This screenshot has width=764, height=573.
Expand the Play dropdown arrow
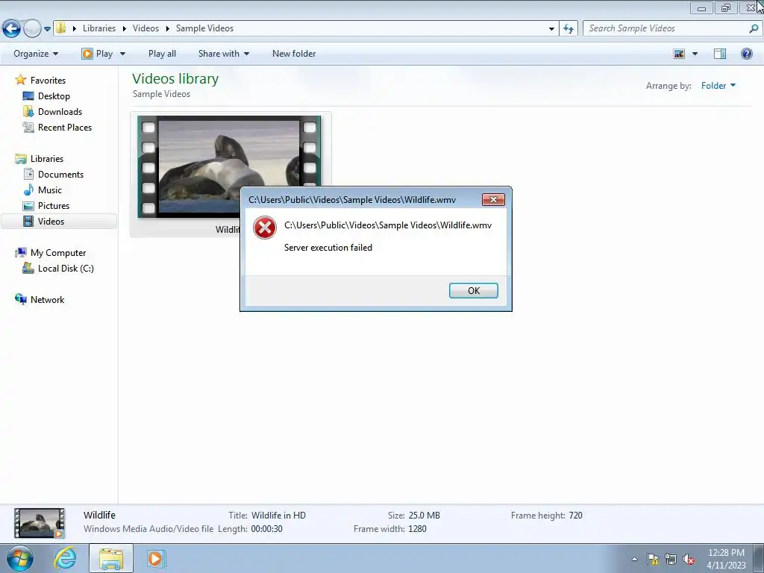click(x=122, y=54)
